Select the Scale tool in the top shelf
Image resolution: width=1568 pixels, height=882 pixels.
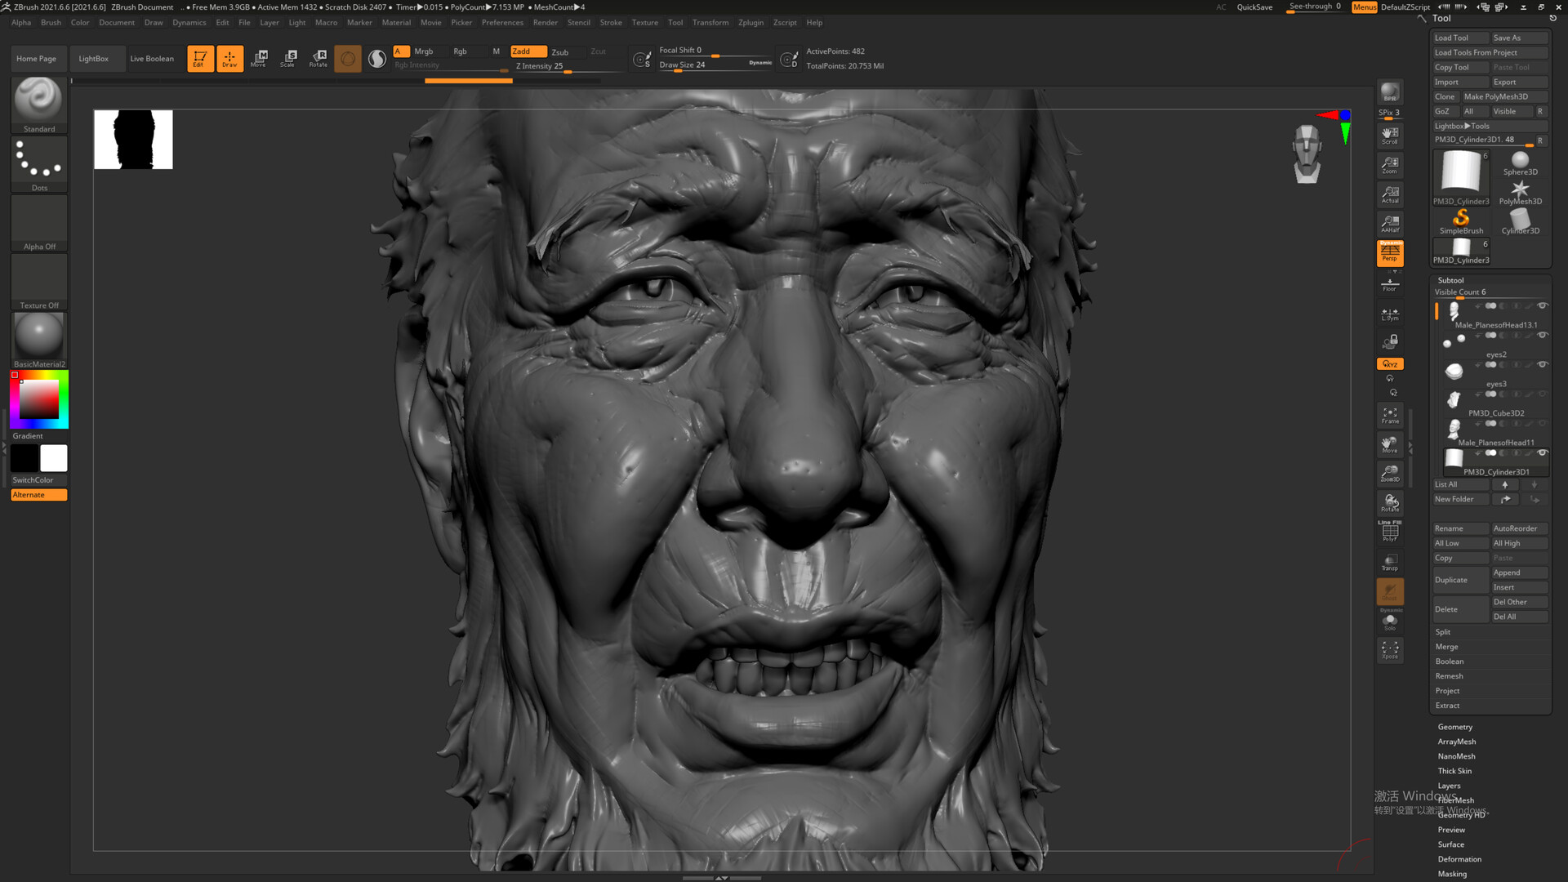pos(288,58)
